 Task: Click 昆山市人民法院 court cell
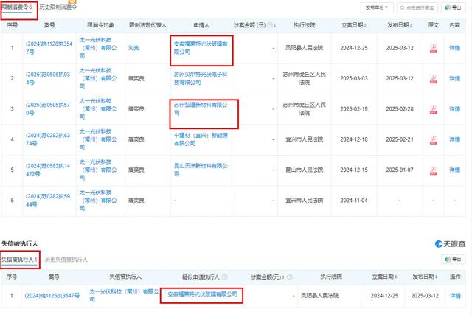(305, 170)
